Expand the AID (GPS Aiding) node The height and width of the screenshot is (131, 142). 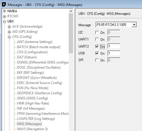9,32
